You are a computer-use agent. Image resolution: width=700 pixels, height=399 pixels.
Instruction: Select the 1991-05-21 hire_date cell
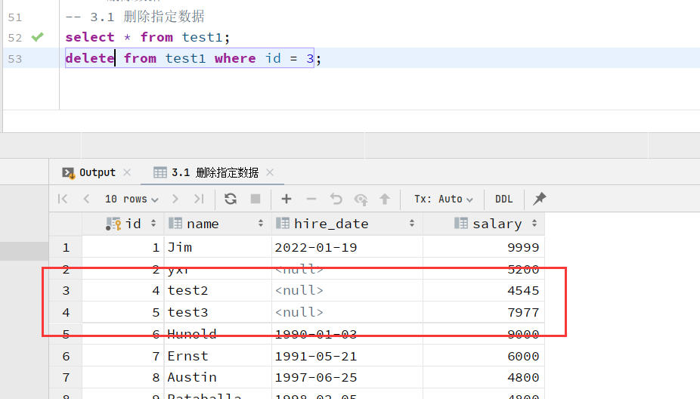point(347,356)
